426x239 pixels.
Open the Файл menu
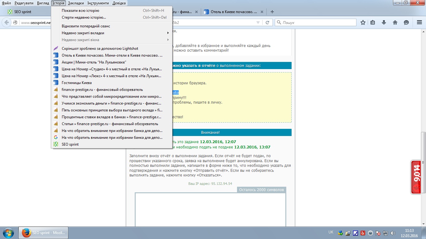click(6, 3)
